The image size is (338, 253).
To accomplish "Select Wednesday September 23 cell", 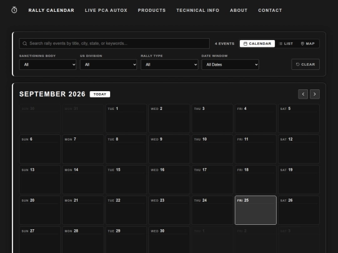I will (x=169, y=210).
